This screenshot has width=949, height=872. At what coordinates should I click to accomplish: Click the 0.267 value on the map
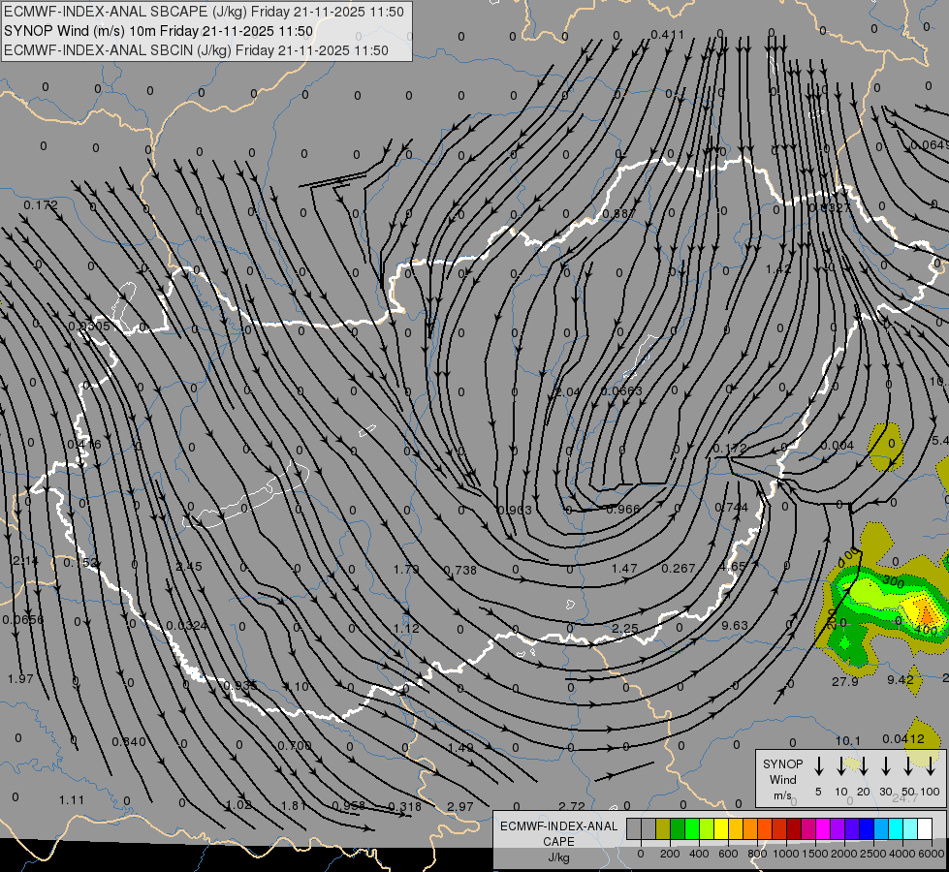(679, 568)
